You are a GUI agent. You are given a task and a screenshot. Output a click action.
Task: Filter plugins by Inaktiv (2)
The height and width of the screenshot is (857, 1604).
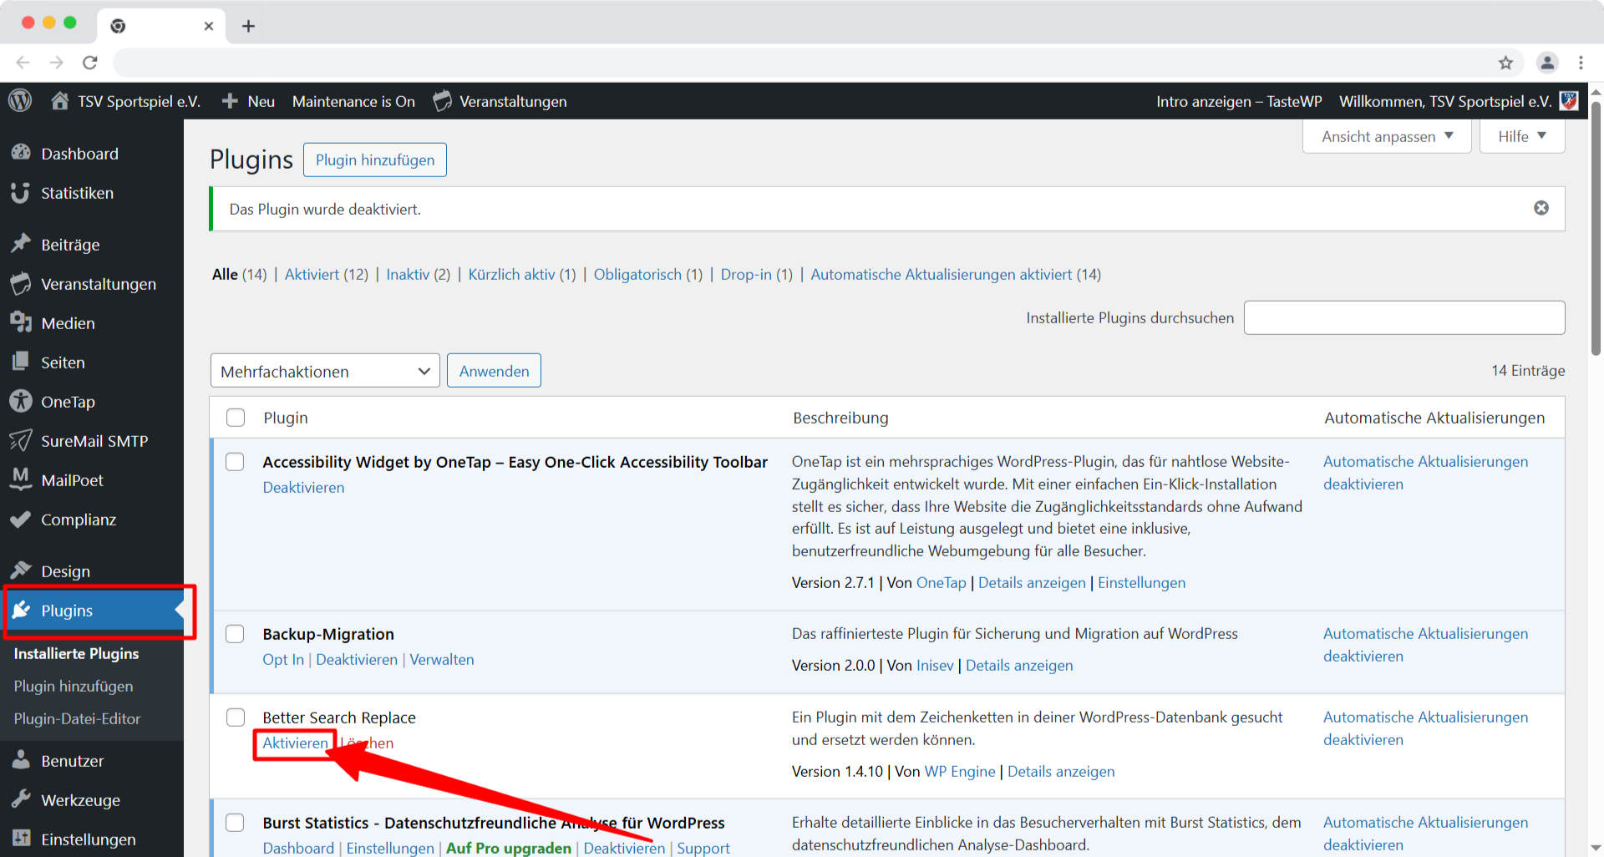tap(418, 274)
